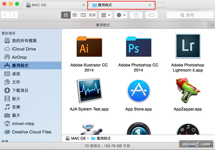The width and height of the screenshot is (215, 150).
Task: Select the Automator robot app icon
Action: [91, 128]
